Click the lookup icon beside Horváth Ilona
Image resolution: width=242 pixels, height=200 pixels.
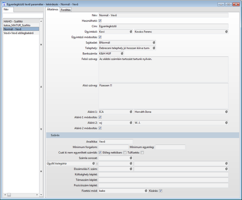[x=226, y=112]
